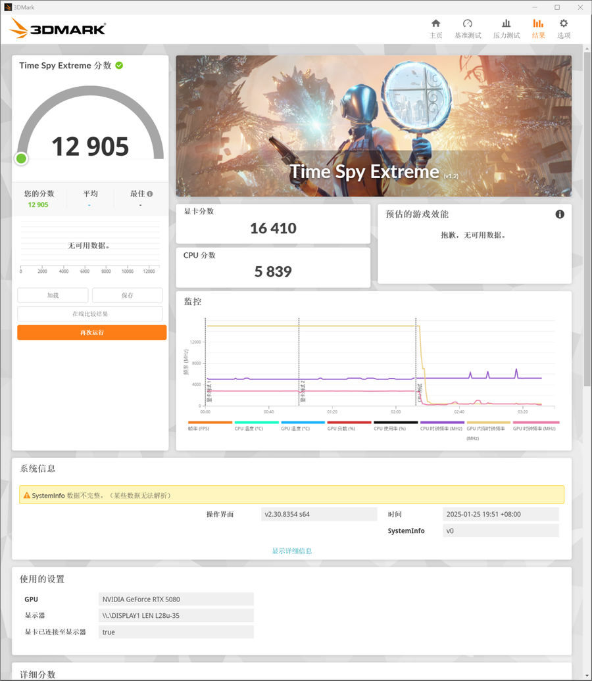592x681 pixels.
Task: Toggle the CPU 时钟频率 purple legend item
Action: (442, 426)
